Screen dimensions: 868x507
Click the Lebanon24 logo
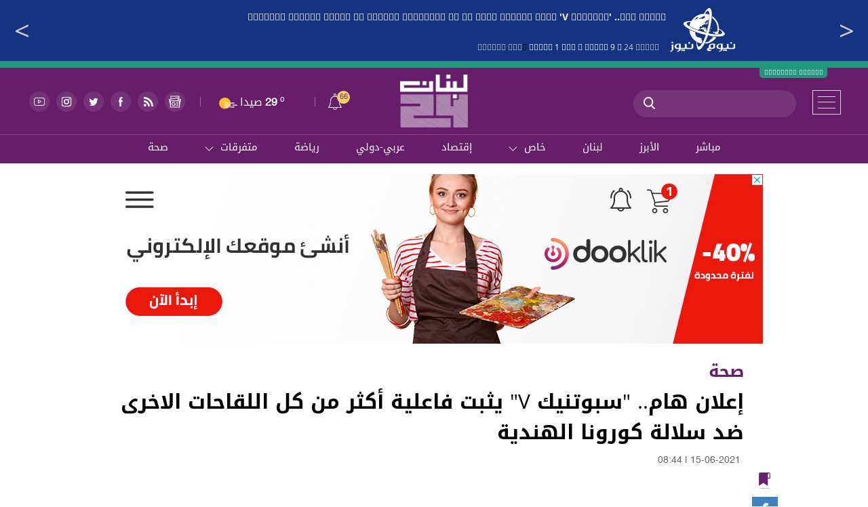pyautogui.click(x=434, y=101)
